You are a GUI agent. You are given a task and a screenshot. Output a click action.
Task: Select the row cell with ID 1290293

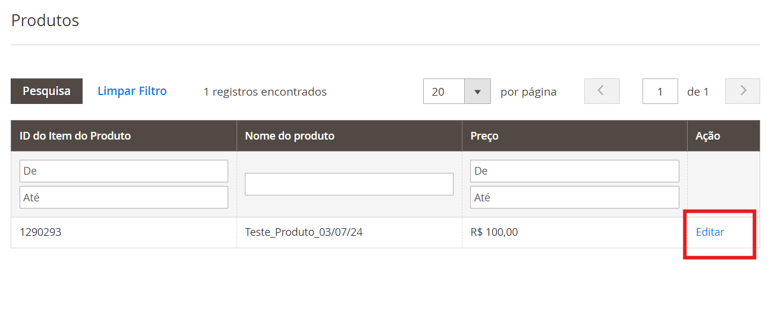click(40, 232)
